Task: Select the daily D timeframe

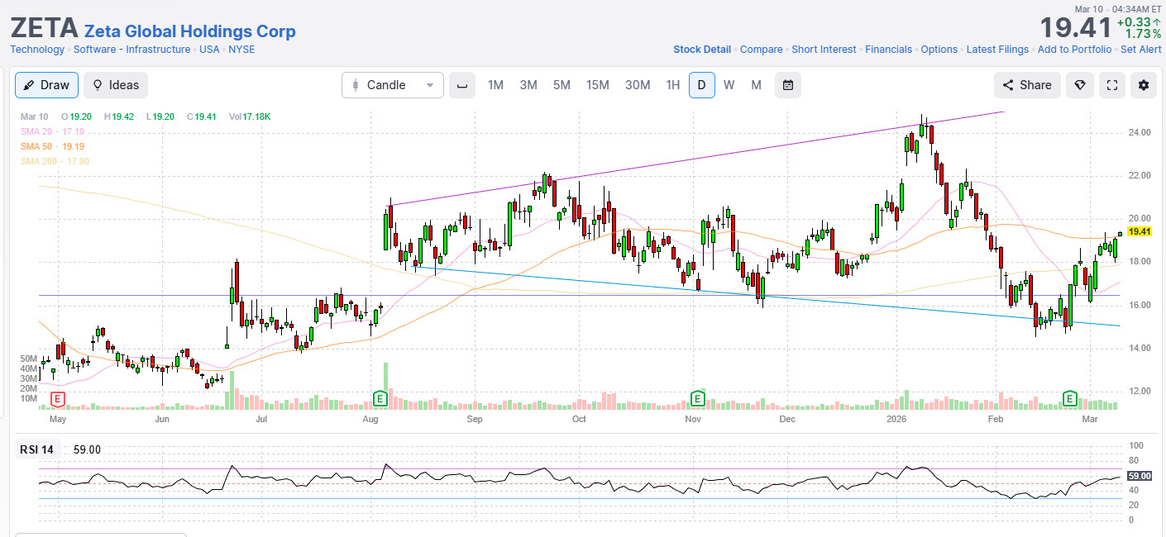Action: 701,85
